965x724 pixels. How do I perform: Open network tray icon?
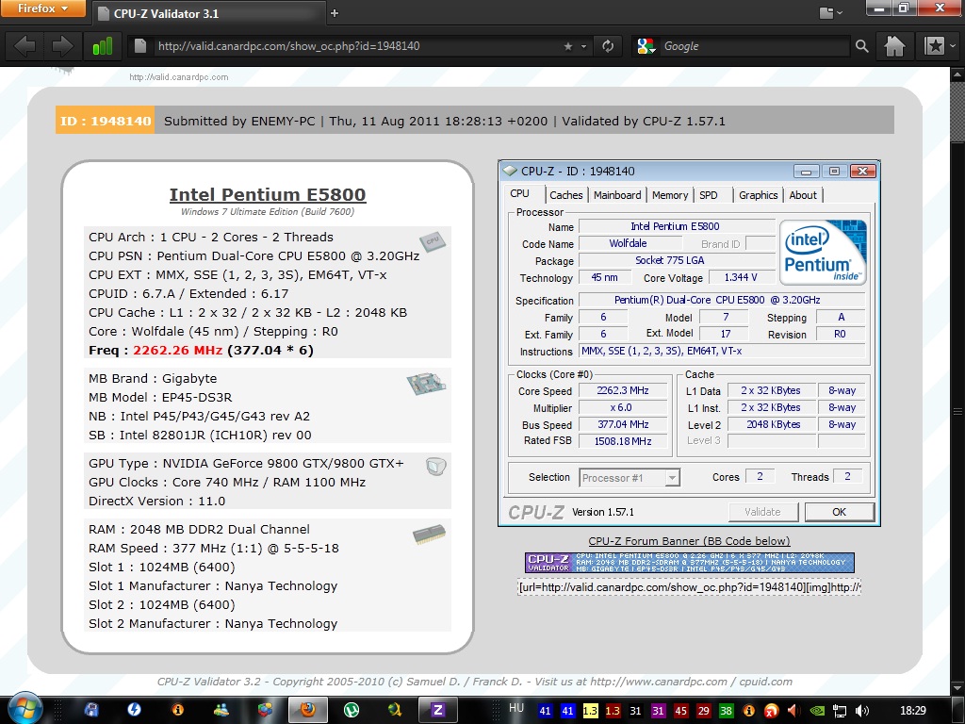coord(840,711)
